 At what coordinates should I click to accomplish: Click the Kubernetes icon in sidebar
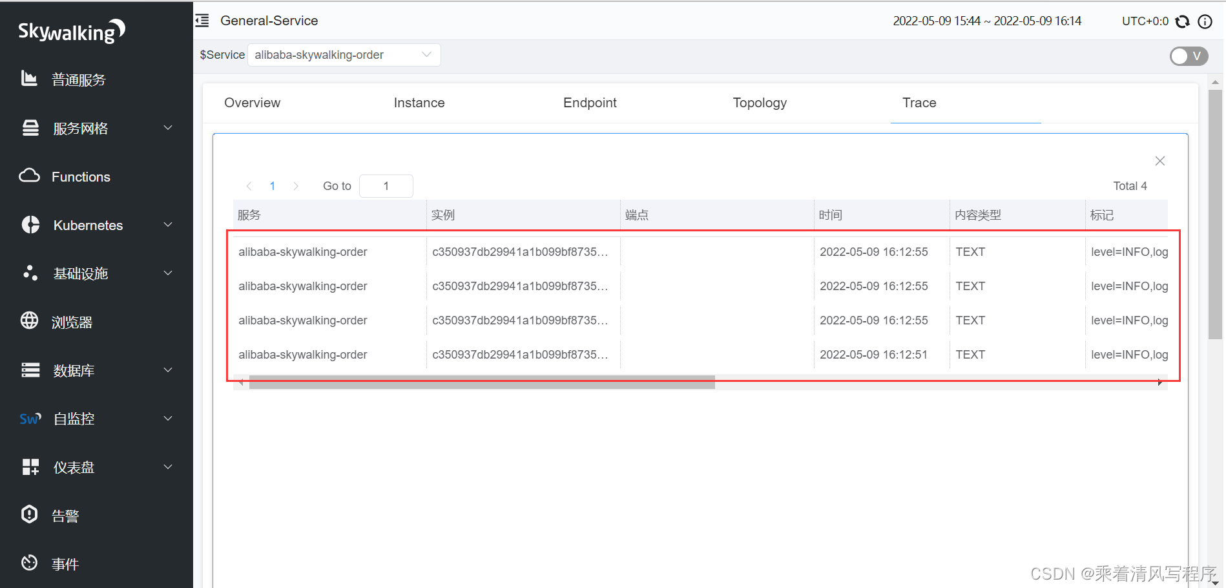[x=30, y=224]
